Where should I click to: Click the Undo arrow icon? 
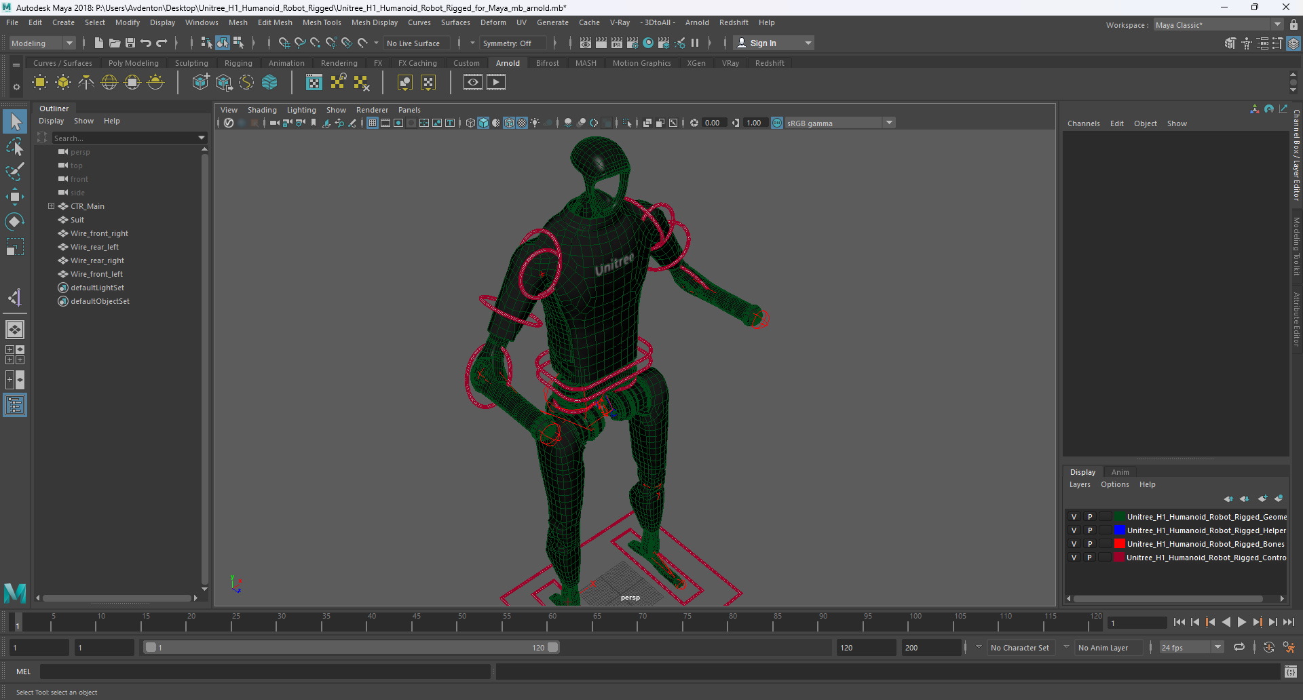coord(146,43)
